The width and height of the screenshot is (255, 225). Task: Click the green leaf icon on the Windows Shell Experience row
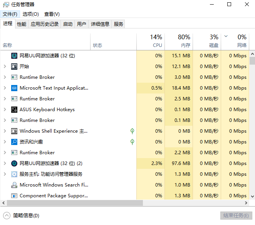click(132, 131)
